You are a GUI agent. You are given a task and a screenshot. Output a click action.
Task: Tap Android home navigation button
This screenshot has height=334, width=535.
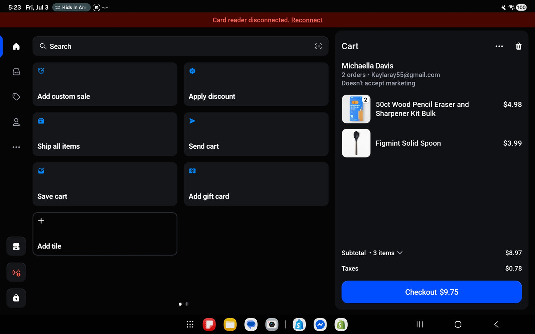458,324
